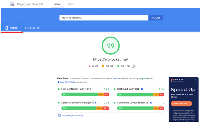Click the green dot beside First Input Delay

coord(114,89)
